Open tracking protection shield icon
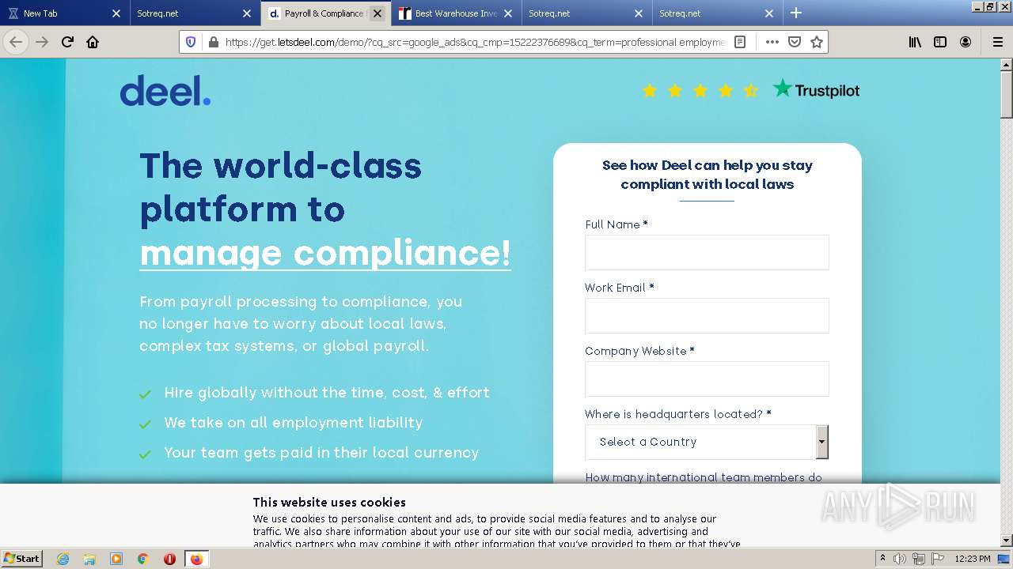The image size is (1013, 569). (x=191, y=42)
